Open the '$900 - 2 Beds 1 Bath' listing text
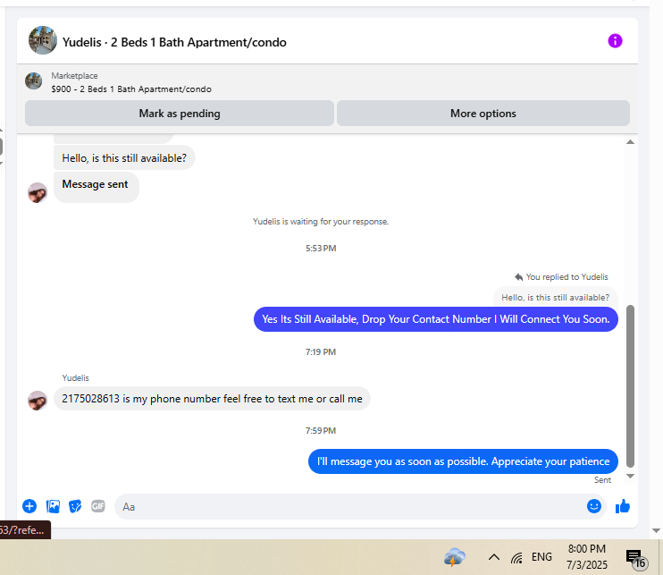663x575 pixels. coord(131,89)
